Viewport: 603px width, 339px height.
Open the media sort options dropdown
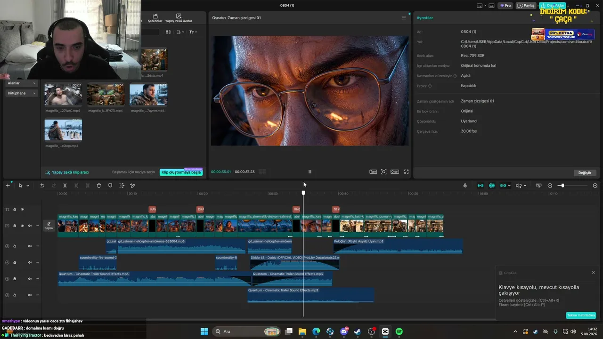[x=180, y=32]
